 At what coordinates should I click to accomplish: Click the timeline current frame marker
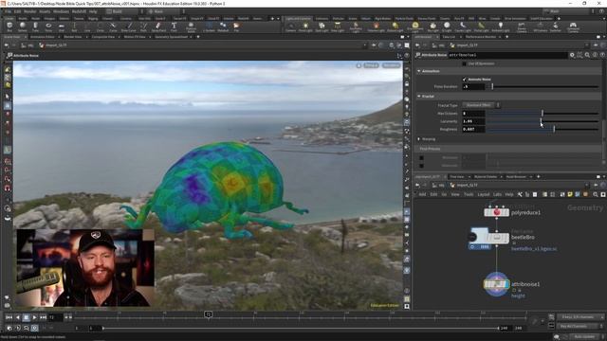click(x=209, y=314)
